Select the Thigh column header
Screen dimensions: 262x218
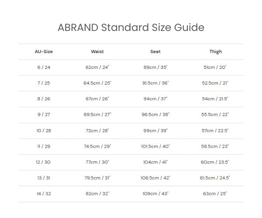point(216,52)
